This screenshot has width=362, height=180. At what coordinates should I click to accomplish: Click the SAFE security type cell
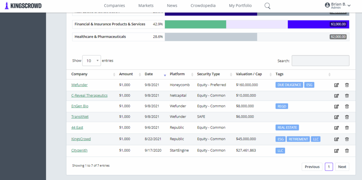[x=201, y=117]
